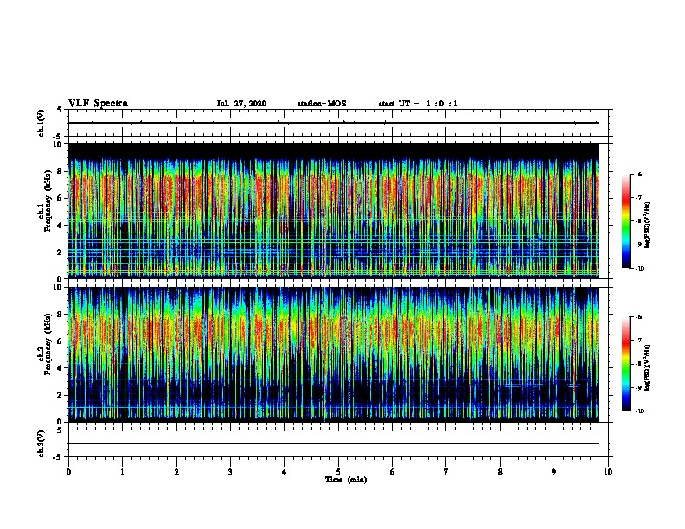Screen dimensions: 685x529
Task: Click the "8" kHz tick of ch.1 spectrogram
Action: 61,171
